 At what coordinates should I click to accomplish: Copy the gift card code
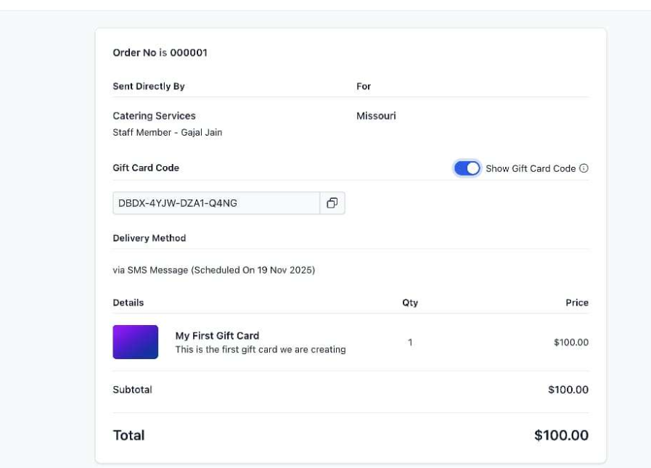(x=332, y=203)
